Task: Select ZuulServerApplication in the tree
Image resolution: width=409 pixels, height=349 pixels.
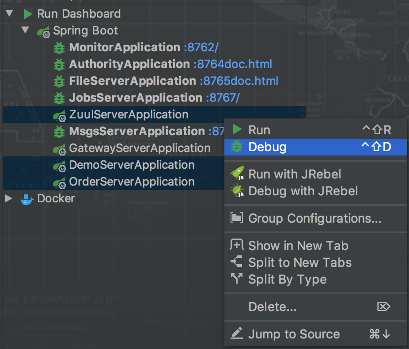Action: [x=129, y=114]
